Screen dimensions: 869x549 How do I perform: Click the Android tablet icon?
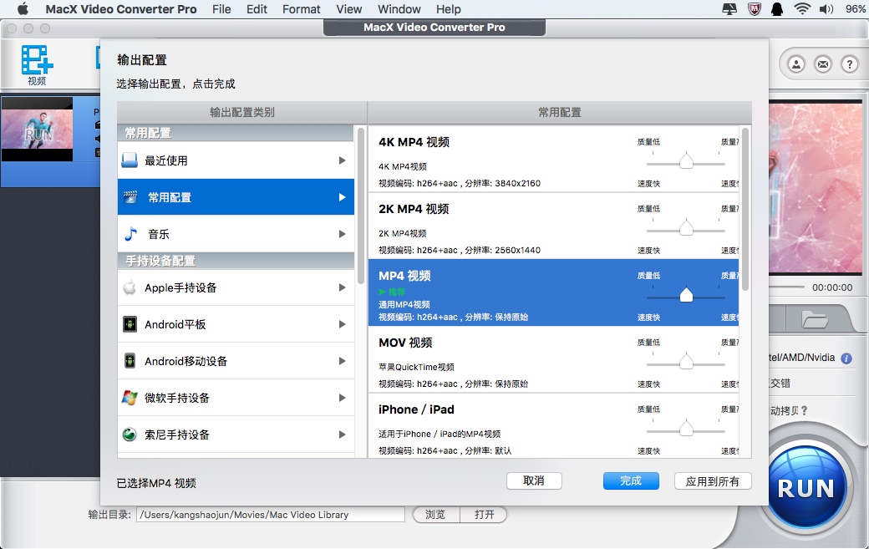130,324
